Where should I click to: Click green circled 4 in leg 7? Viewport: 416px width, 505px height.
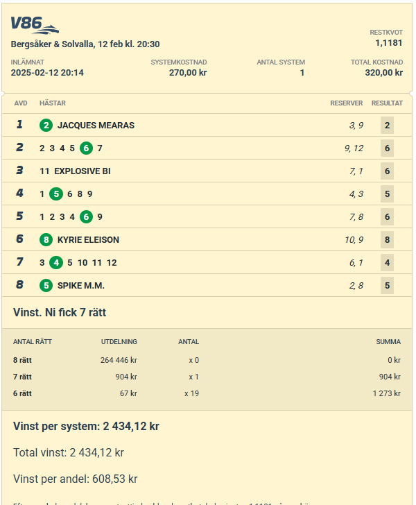pos(56,262)
